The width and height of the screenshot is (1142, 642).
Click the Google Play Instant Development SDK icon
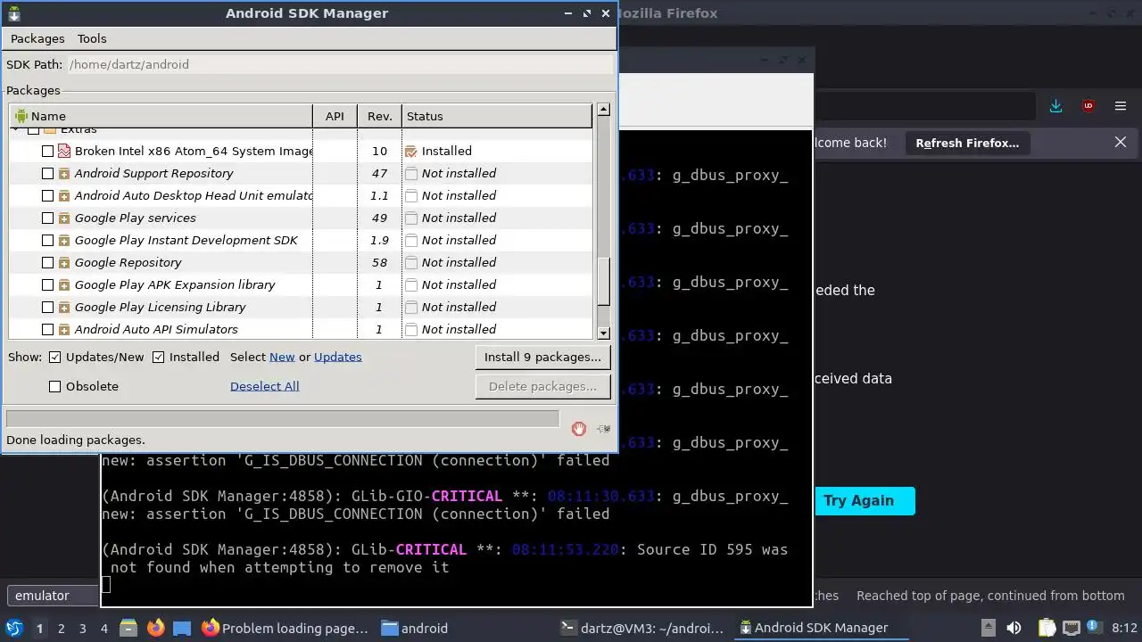click(x=64, y=241)
